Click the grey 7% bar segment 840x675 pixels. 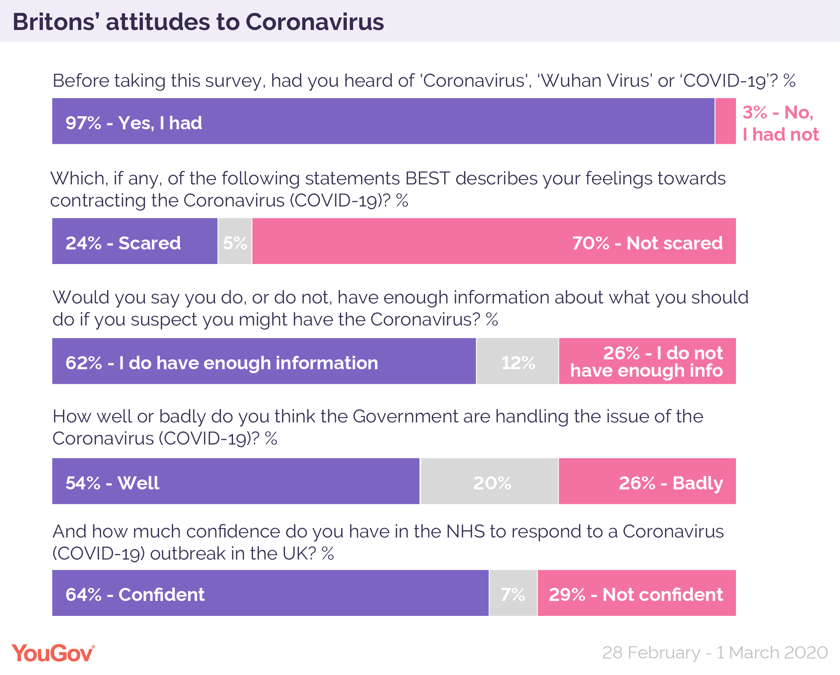pos(513,593)
